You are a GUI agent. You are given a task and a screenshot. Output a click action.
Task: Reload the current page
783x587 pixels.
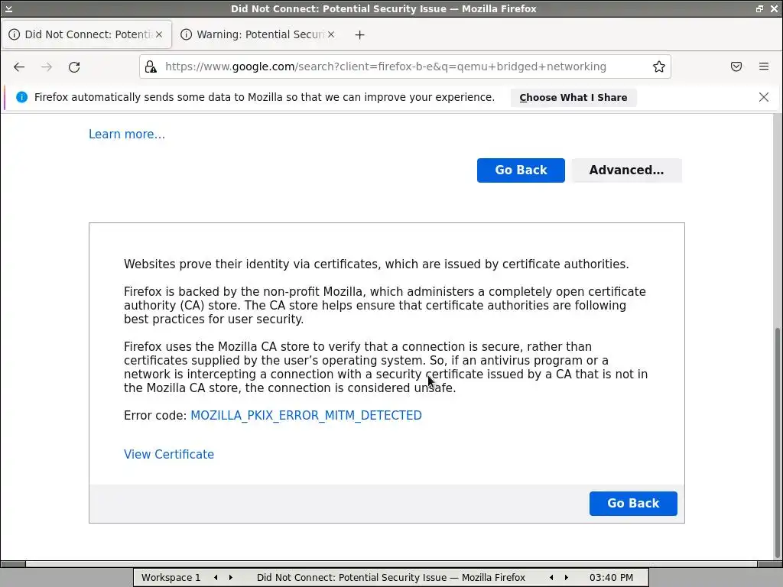74,67
